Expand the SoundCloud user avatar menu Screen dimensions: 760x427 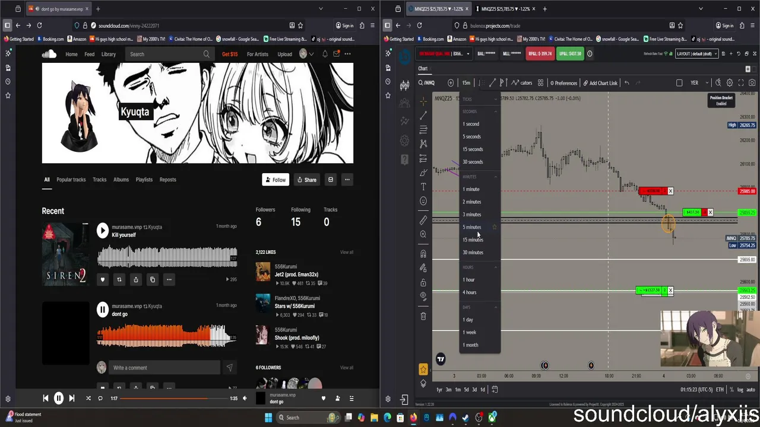(306, 54)
